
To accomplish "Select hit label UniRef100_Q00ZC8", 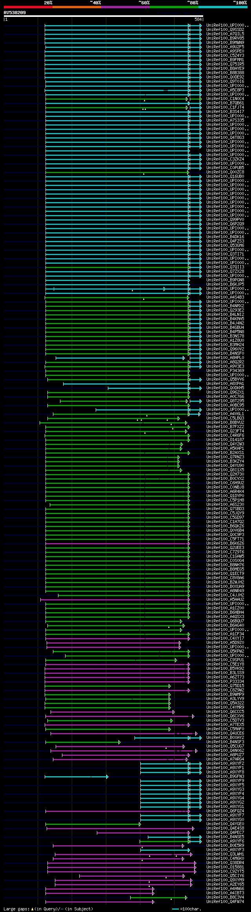I will click(225, 172).
